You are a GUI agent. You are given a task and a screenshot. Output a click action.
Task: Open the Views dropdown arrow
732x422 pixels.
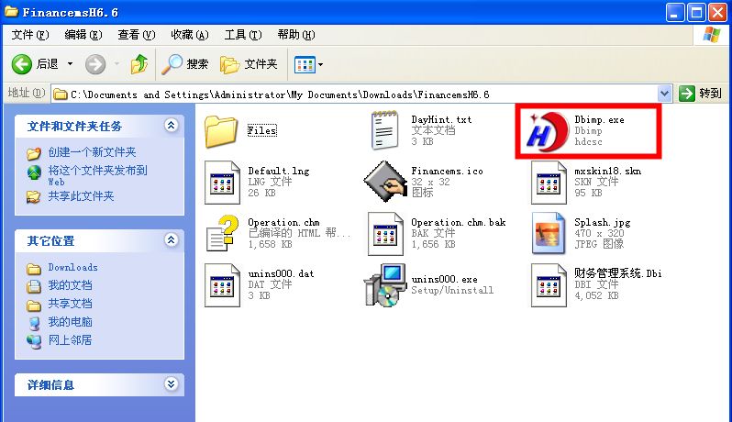tap(321, 64)
